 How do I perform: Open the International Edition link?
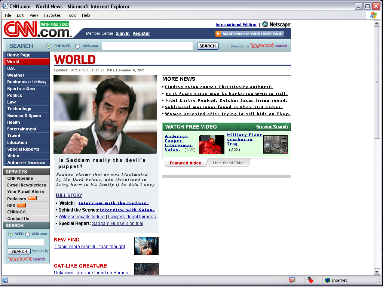pyautogui.click(x=236, y=25)
